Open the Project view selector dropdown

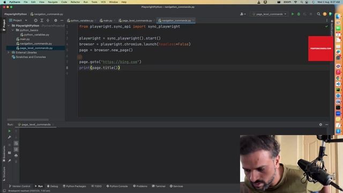pos(18,20)
